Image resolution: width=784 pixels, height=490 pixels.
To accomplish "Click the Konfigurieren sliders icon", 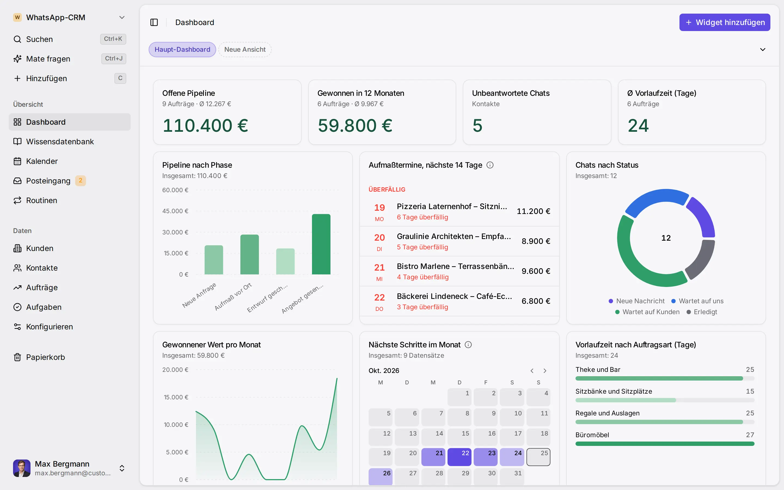I will [17, 327].
